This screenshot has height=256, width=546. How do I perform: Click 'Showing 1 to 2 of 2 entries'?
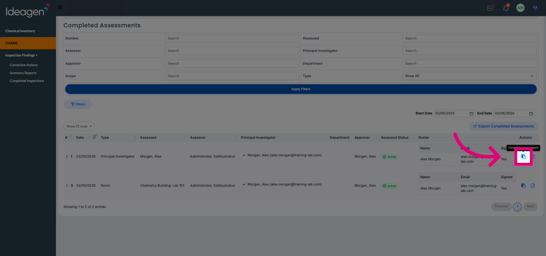click(x=85, y=207)
